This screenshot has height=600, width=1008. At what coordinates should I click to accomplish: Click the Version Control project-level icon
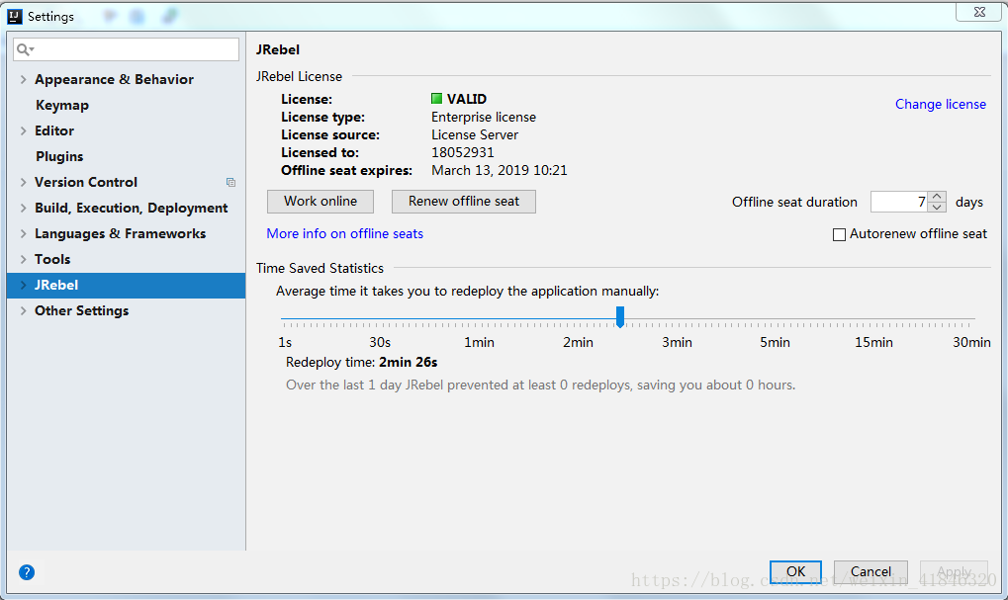[x=230, y=183]
